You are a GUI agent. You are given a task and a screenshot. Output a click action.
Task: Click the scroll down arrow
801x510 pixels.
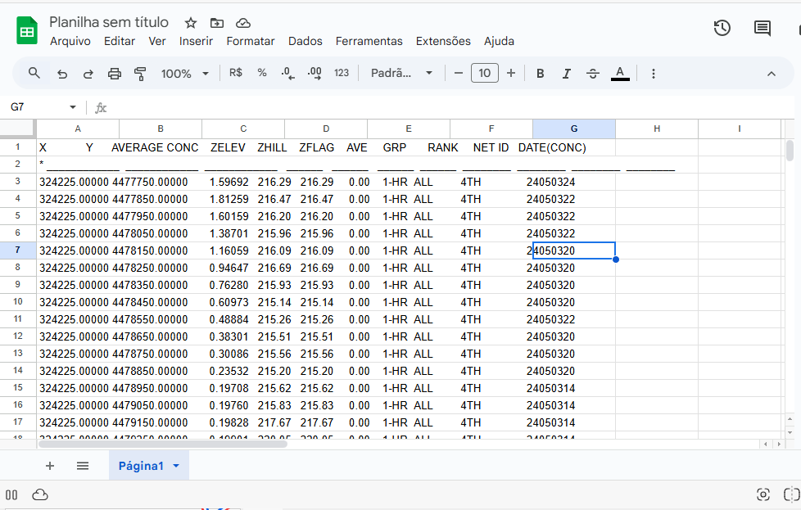(x=790, y=433)
